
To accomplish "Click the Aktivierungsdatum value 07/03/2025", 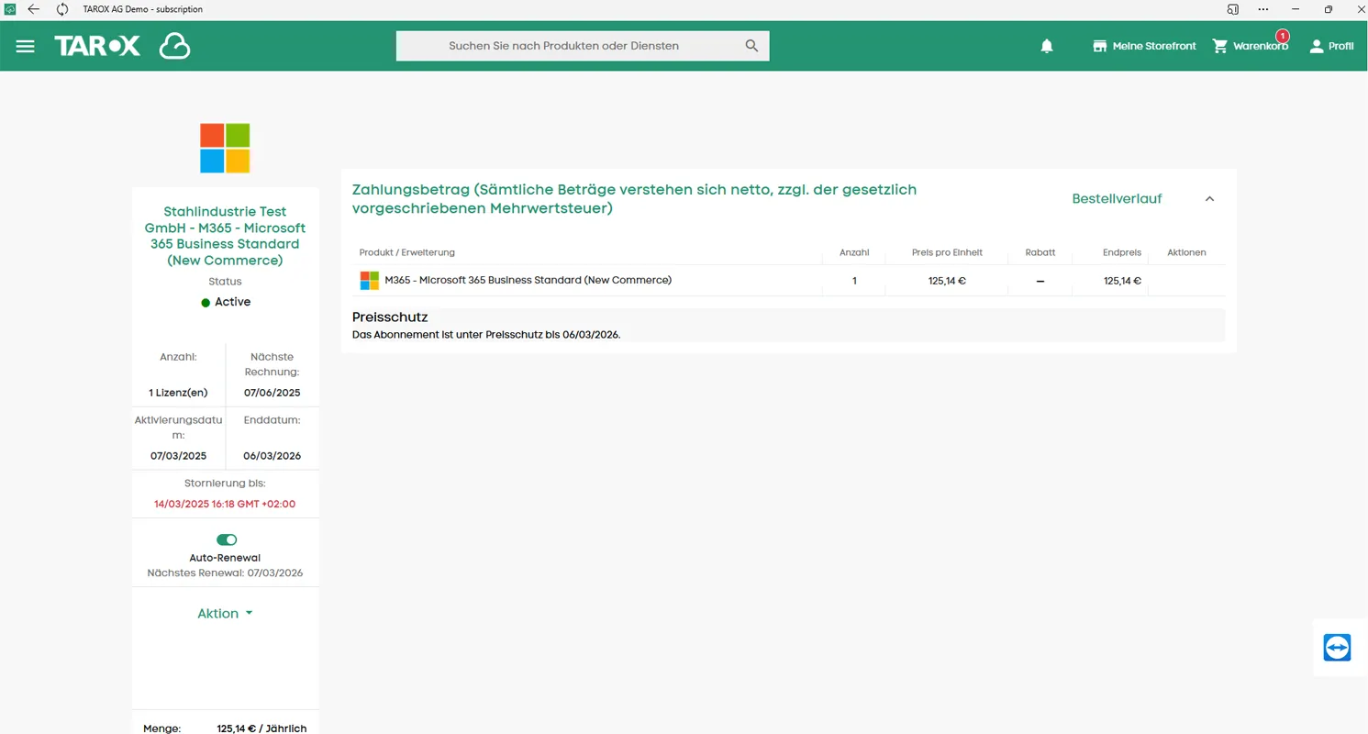I will (178, 456).
